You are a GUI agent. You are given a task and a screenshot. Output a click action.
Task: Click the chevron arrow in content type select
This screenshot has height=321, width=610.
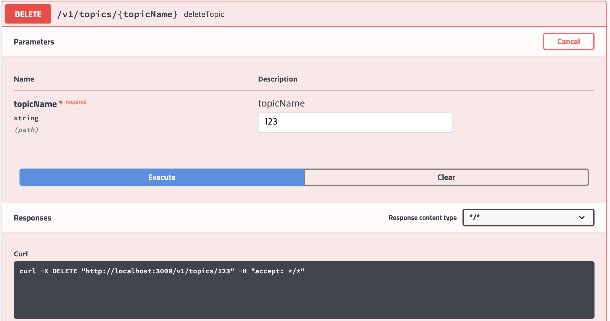point(582,217)
